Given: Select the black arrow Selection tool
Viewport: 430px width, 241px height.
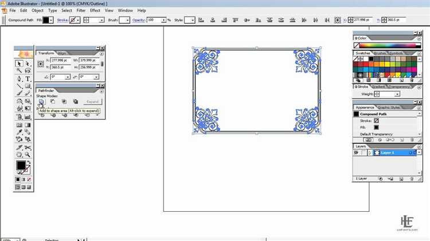Looking at the screenshot, I should [19, 64].
